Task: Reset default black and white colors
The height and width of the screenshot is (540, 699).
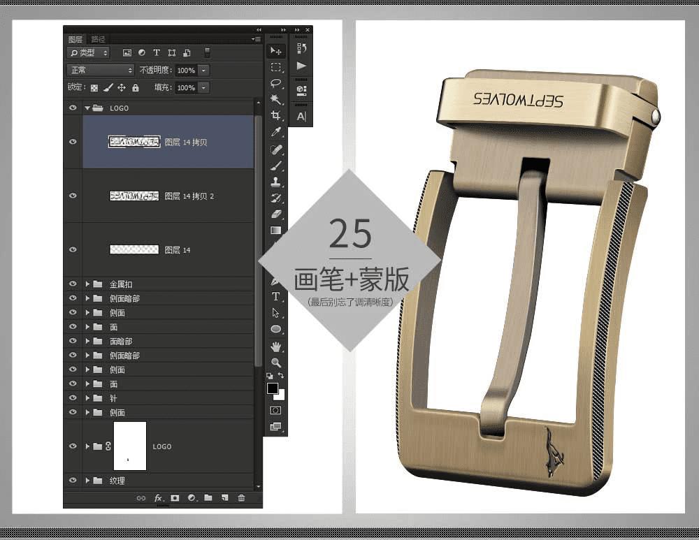Action: click(270, 376)
